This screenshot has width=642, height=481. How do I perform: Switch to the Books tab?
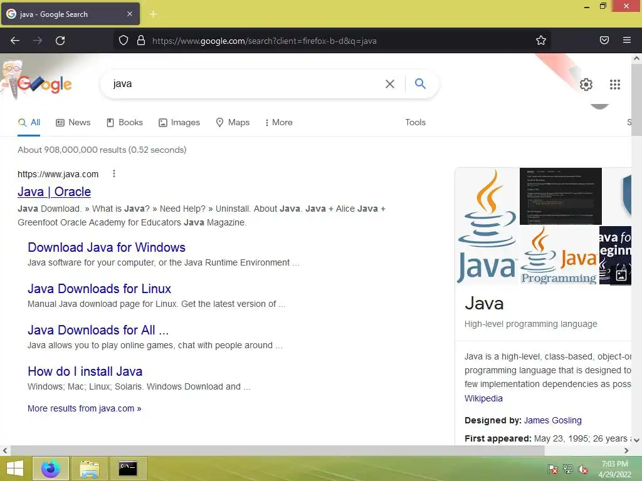click(125, 122)
